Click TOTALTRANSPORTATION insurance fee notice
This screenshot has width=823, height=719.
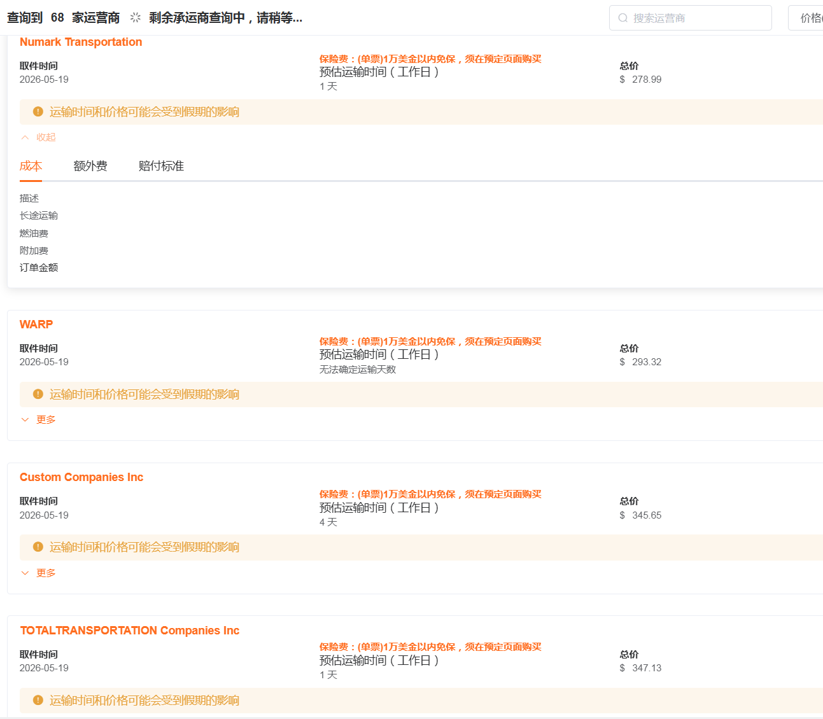pyautogui.click(x=430, y=646)
